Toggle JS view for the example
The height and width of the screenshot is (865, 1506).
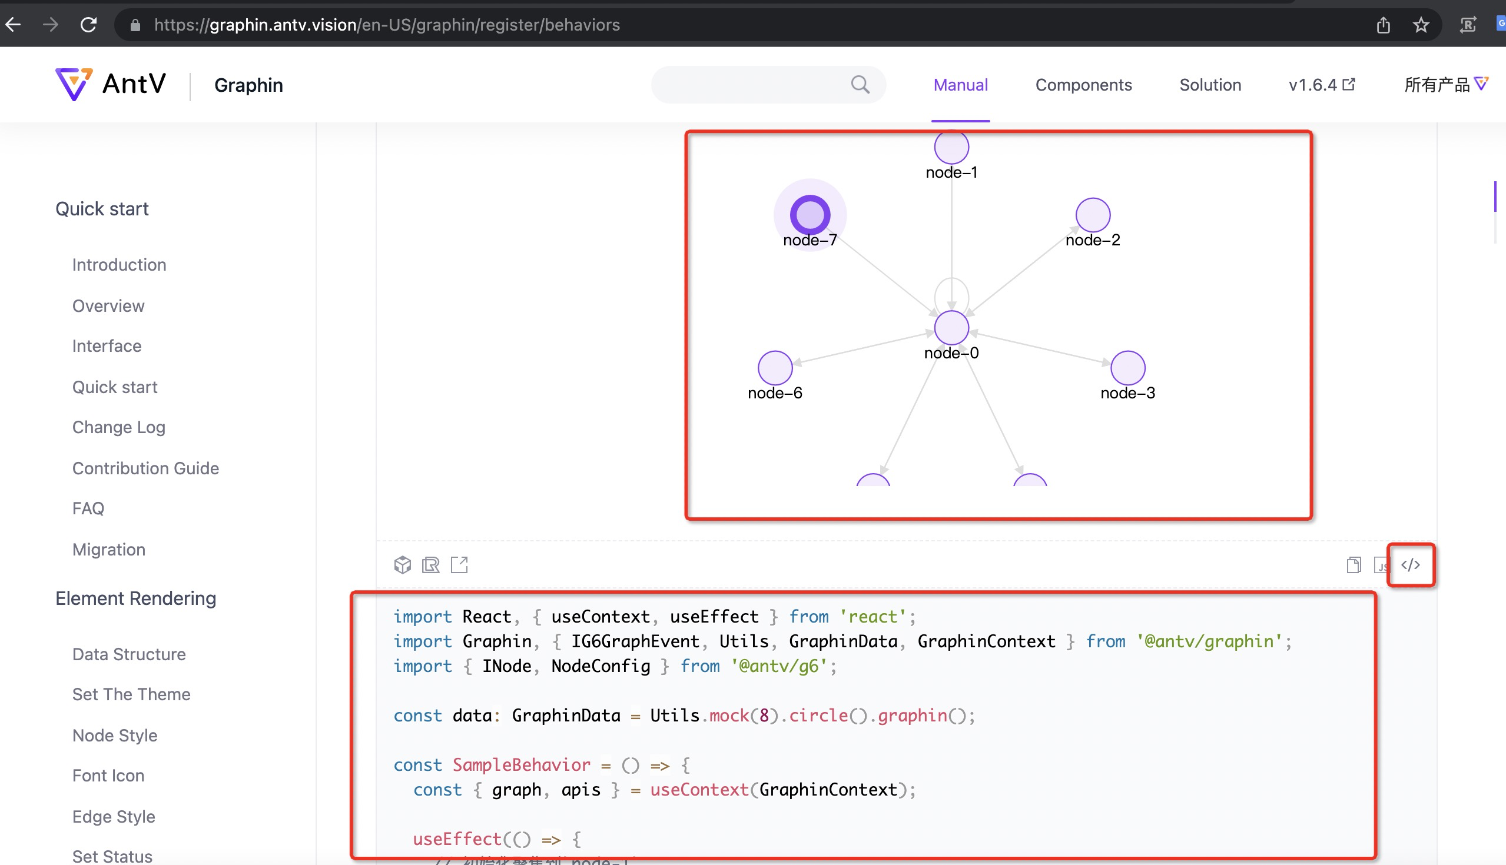1382,565
